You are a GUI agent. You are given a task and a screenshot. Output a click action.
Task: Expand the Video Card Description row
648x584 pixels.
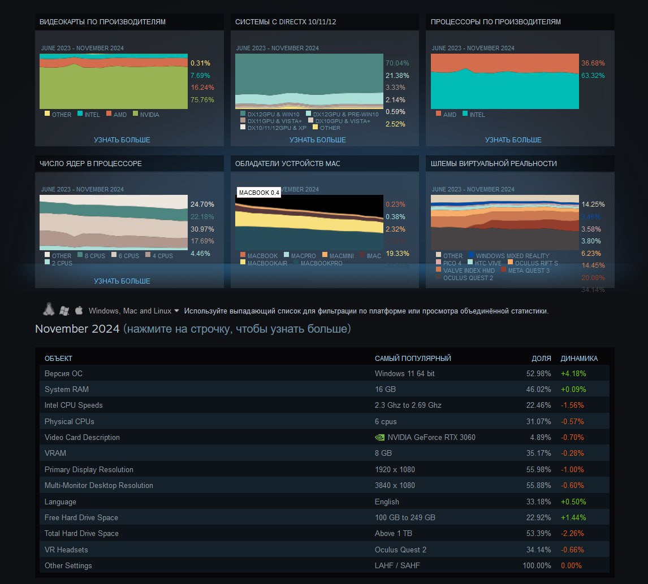325,437
